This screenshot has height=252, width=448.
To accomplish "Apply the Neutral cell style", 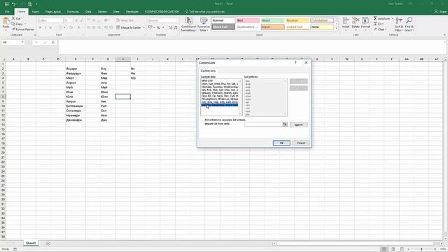I will coord(297,20).
